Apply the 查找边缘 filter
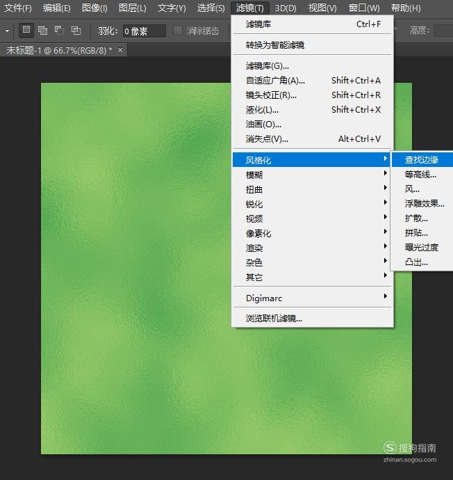 click(422, 159)
